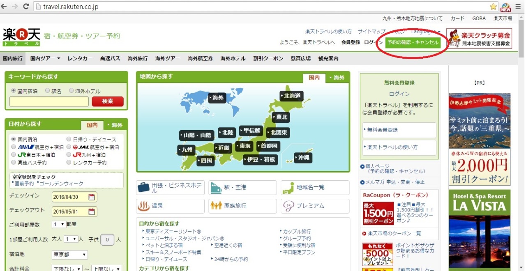Open the 高速バス navigation tab

tap(110, 58)
